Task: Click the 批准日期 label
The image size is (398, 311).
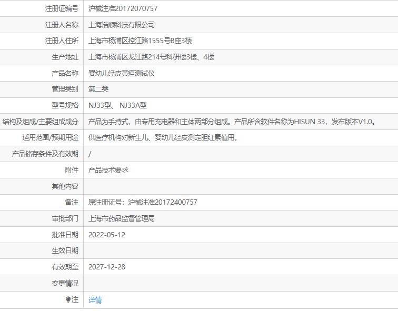Action: click(x=65, y=235)
